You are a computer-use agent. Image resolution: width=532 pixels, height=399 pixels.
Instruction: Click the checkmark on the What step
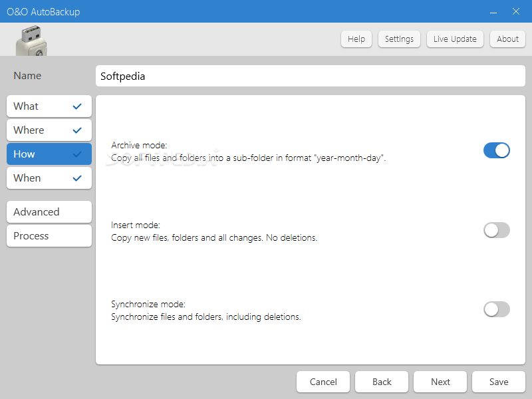77,106
